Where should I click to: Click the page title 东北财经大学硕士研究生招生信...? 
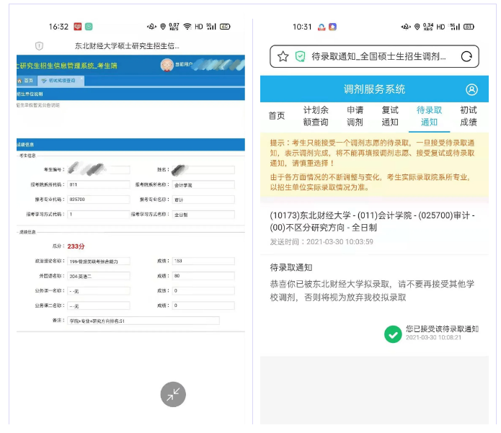(x=127, y=46)
